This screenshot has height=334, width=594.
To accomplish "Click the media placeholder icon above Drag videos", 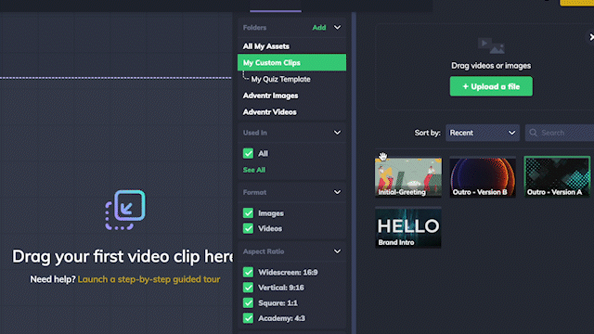I will (x=491, y=45).
